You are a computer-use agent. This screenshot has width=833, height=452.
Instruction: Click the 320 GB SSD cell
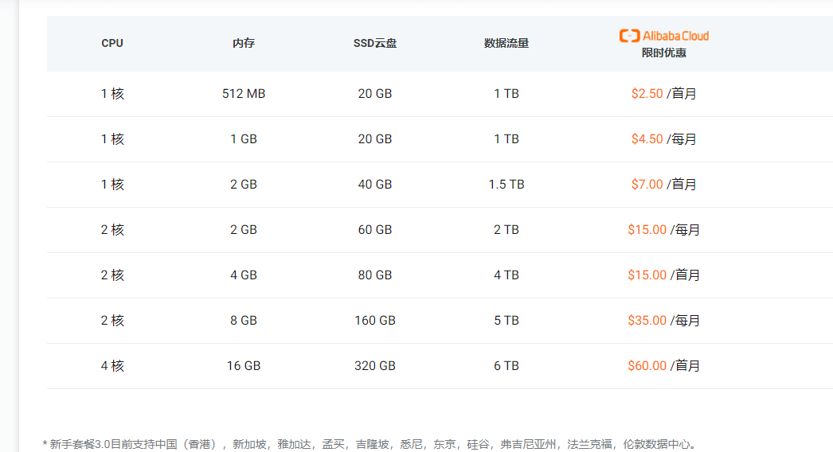coord(375,366)
